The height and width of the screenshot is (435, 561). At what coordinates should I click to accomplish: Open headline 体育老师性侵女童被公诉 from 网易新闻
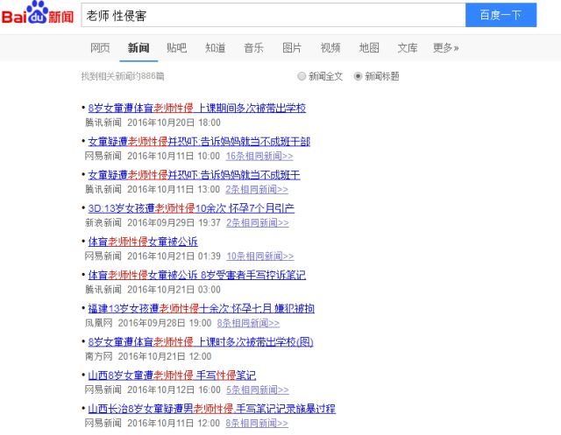coord(143,242)
